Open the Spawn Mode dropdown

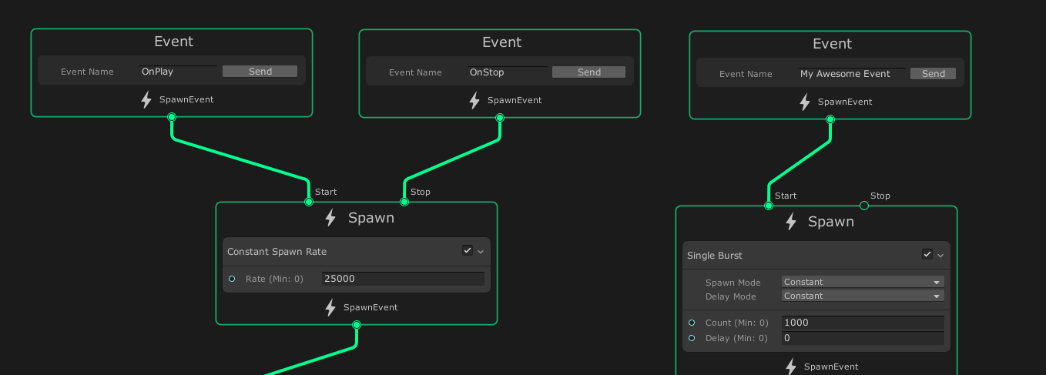click(x=862, y=282)
